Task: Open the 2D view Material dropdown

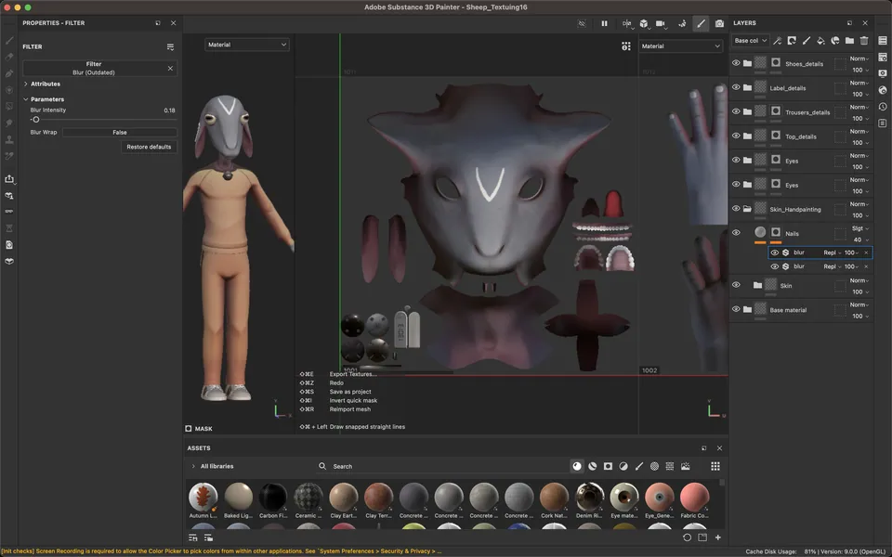Action: 680,46
